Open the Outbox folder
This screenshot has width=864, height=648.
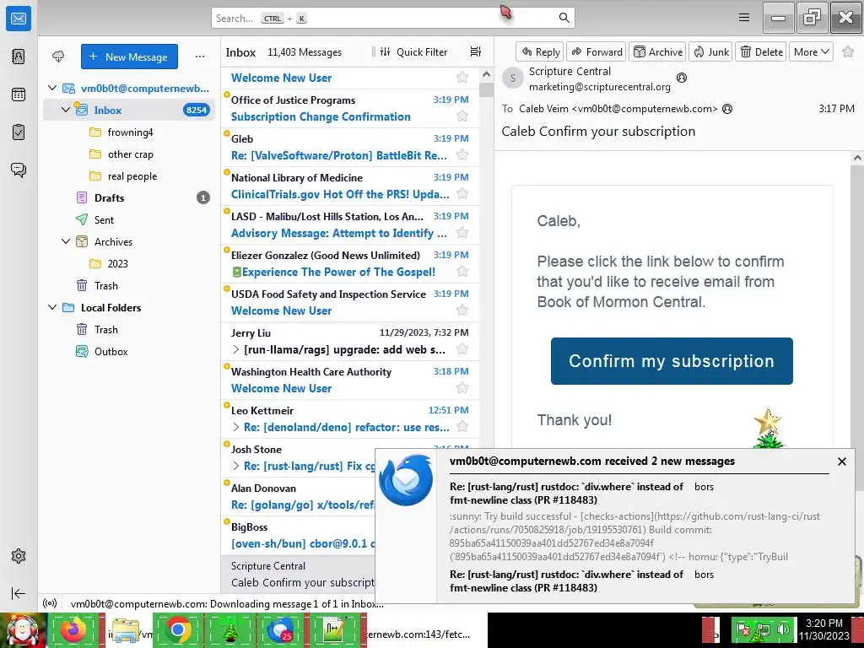tap(129, 352)
